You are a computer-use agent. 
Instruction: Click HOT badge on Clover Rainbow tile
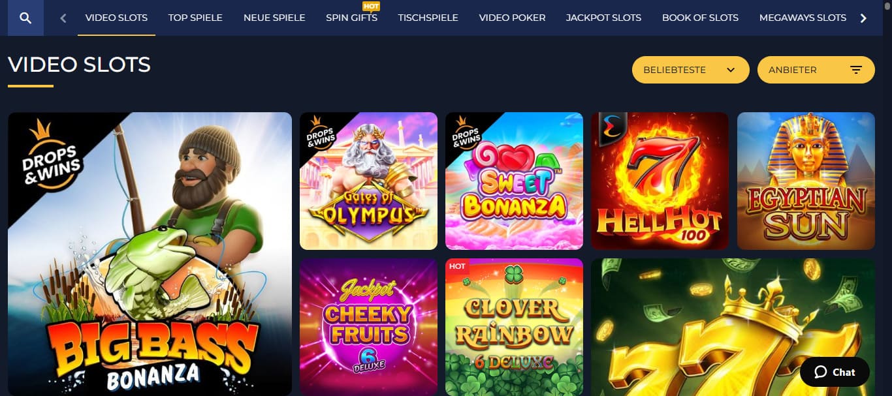point(458,266)
